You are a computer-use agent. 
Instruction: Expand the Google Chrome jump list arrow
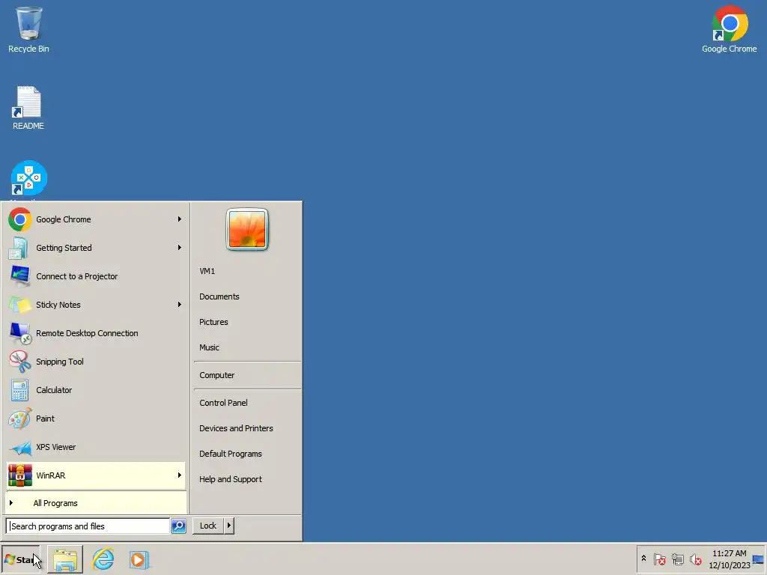(180, 219)
